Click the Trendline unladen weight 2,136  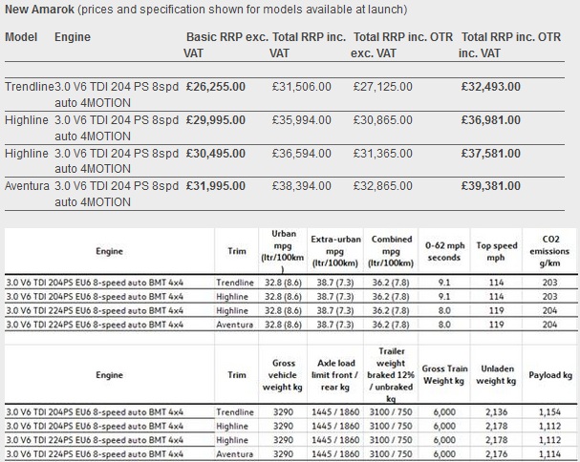[x=497, y=411]
